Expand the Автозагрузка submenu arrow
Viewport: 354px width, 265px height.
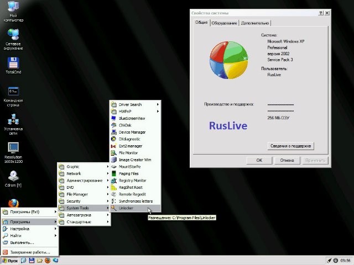pyautogui.click(x=108, y=215)
